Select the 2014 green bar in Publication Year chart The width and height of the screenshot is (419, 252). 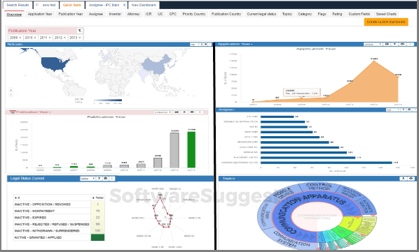[191, 150]
